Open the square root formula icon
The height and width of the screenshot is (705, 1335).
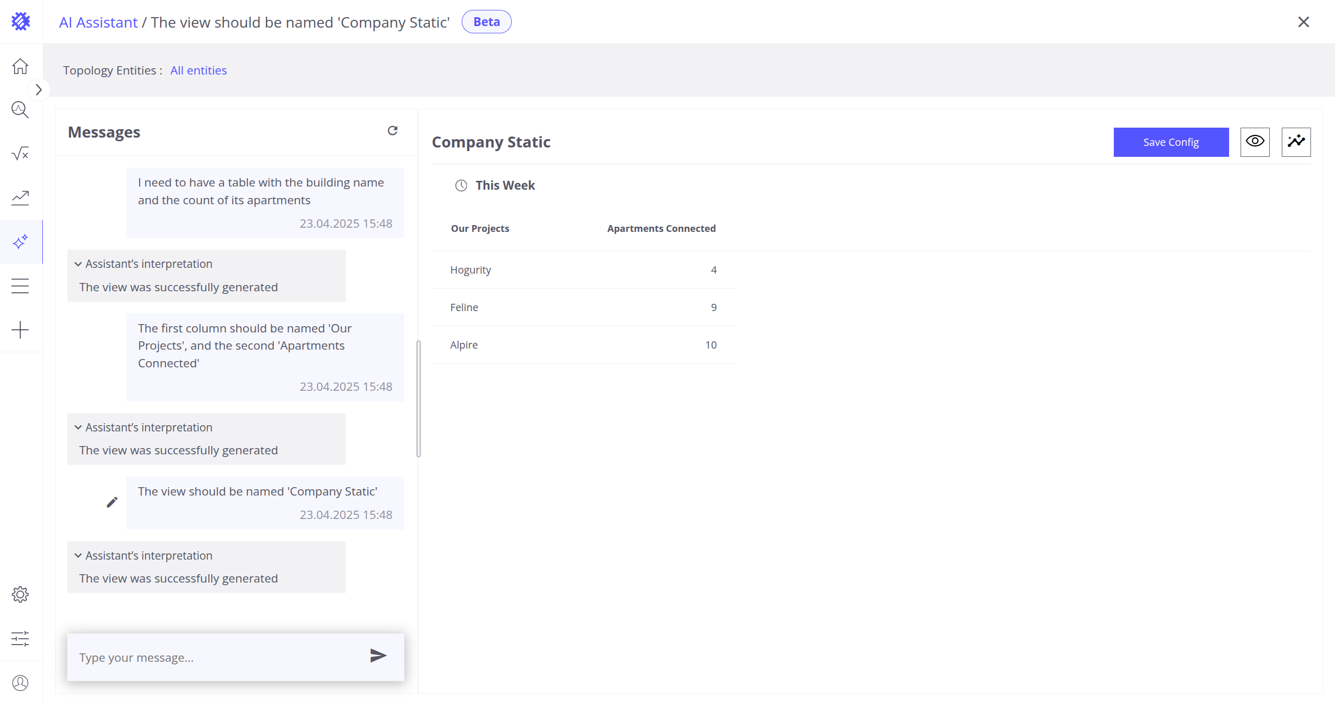(x=20, y=154)
